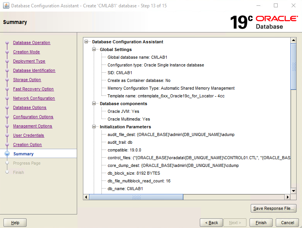Collapse the Initialization Parameters section
Viewport: 302px width, 228px height.
point(94,127)
